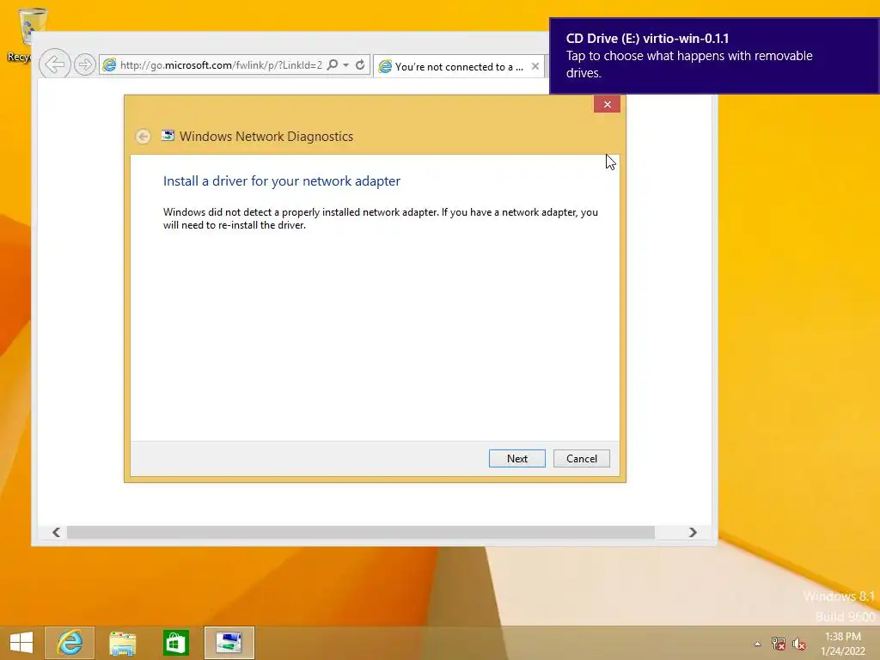Screen dimensions: 880x660
Task: Open the taskbar clock and date
Action: point(843,644)
